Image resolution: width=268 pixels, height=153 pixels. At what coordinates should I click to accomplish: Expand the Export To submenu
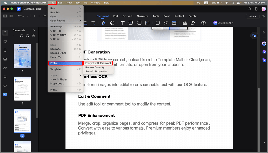click(x=66, y=57)
